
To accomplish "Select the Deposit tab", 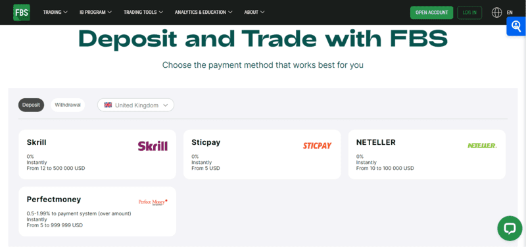I will (31, 105).
